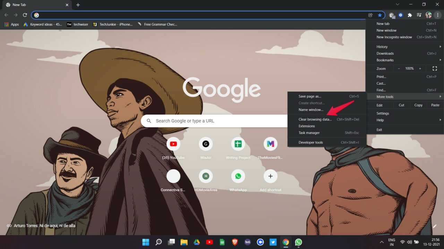Toggle fullscreen mode from Zoom row

click(x=435, y=68)
